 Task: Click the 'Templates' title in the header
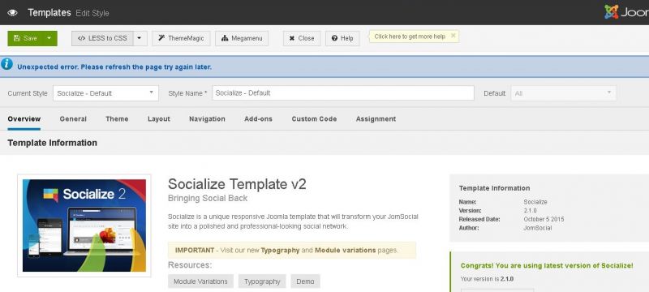click(49, 12)
